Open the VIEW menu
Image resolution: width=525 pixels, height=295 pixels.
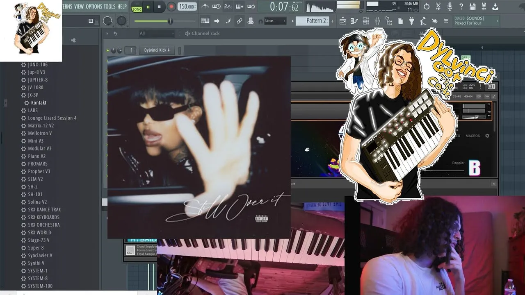(79, 7)
